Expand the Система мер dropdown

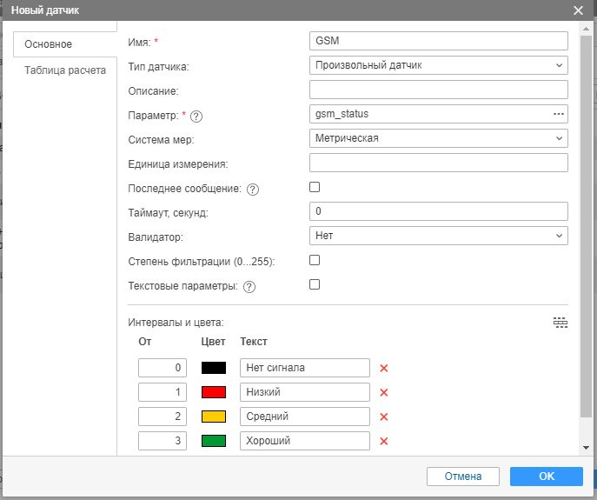(438, 138)
